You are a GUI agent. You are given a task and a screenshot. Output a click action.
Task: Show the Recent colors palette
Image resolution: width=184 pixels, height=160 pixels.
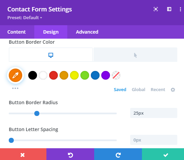[158, 90]
